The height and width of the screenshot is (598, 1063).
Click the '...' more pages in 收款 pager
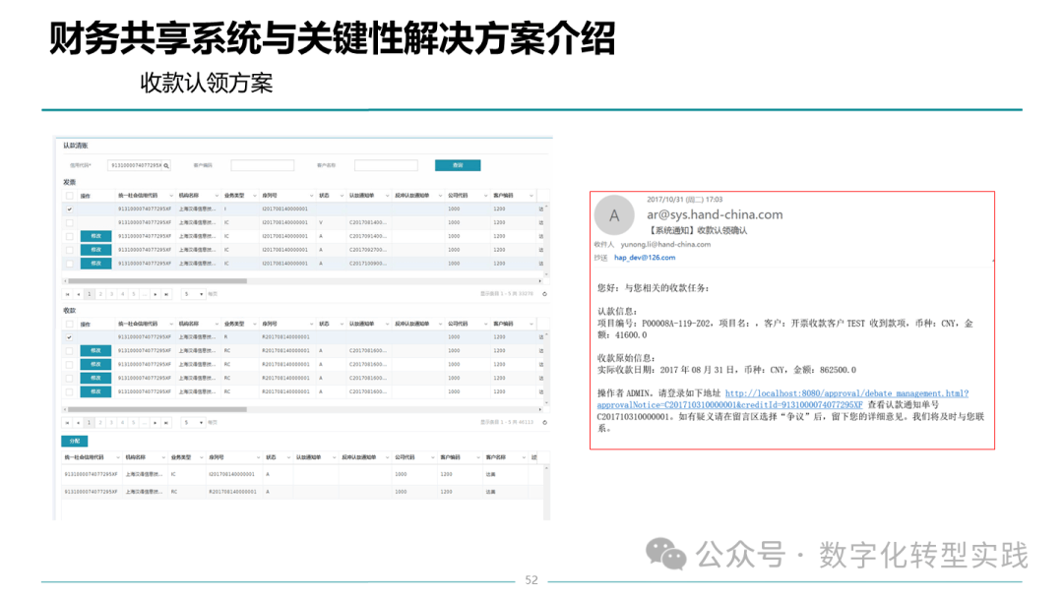pyautogui.click(x=145, y=423)
